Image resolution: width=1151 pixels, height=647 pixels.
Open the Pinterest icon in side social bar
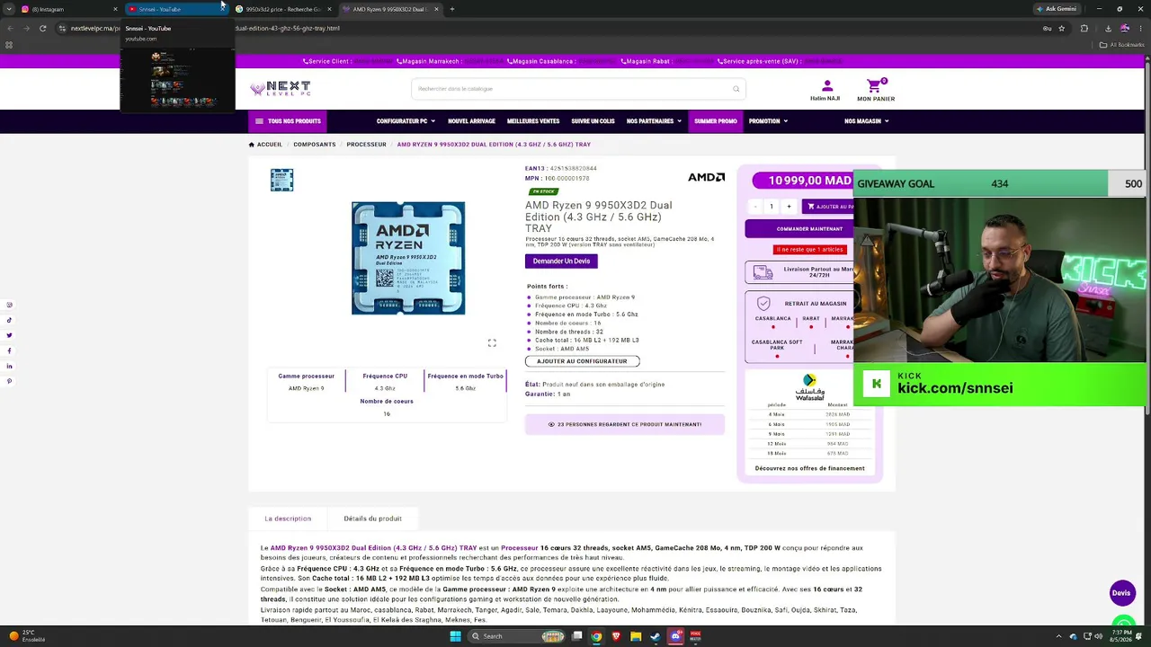[x=9, y=381]
